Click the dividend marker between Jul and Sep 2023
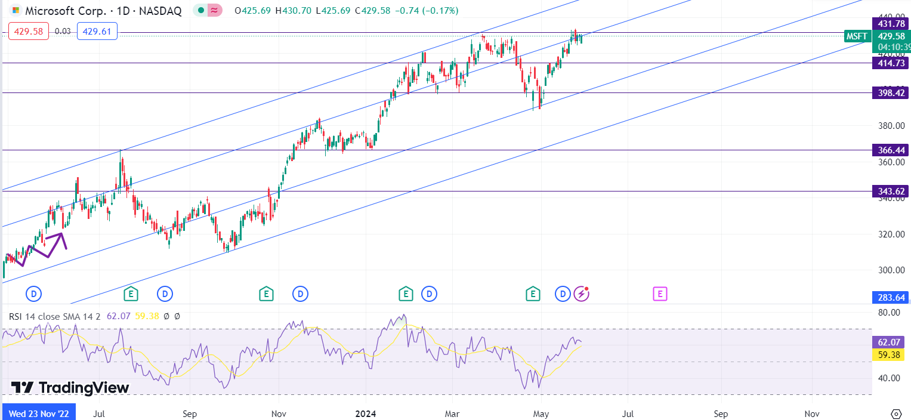This screenshot has height=420, width=911. [165, 294]
